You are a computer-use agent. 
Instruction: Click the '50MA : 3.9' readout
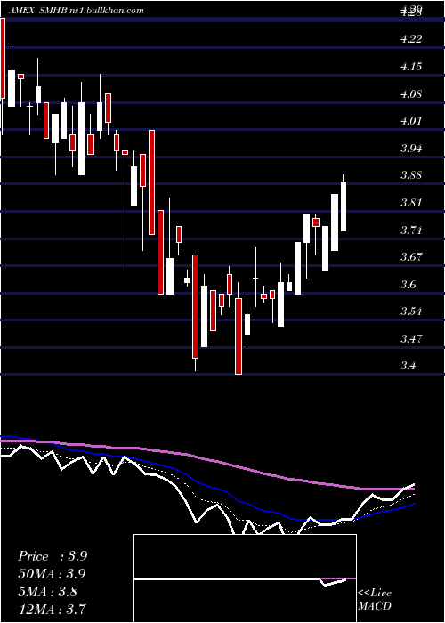53,574
